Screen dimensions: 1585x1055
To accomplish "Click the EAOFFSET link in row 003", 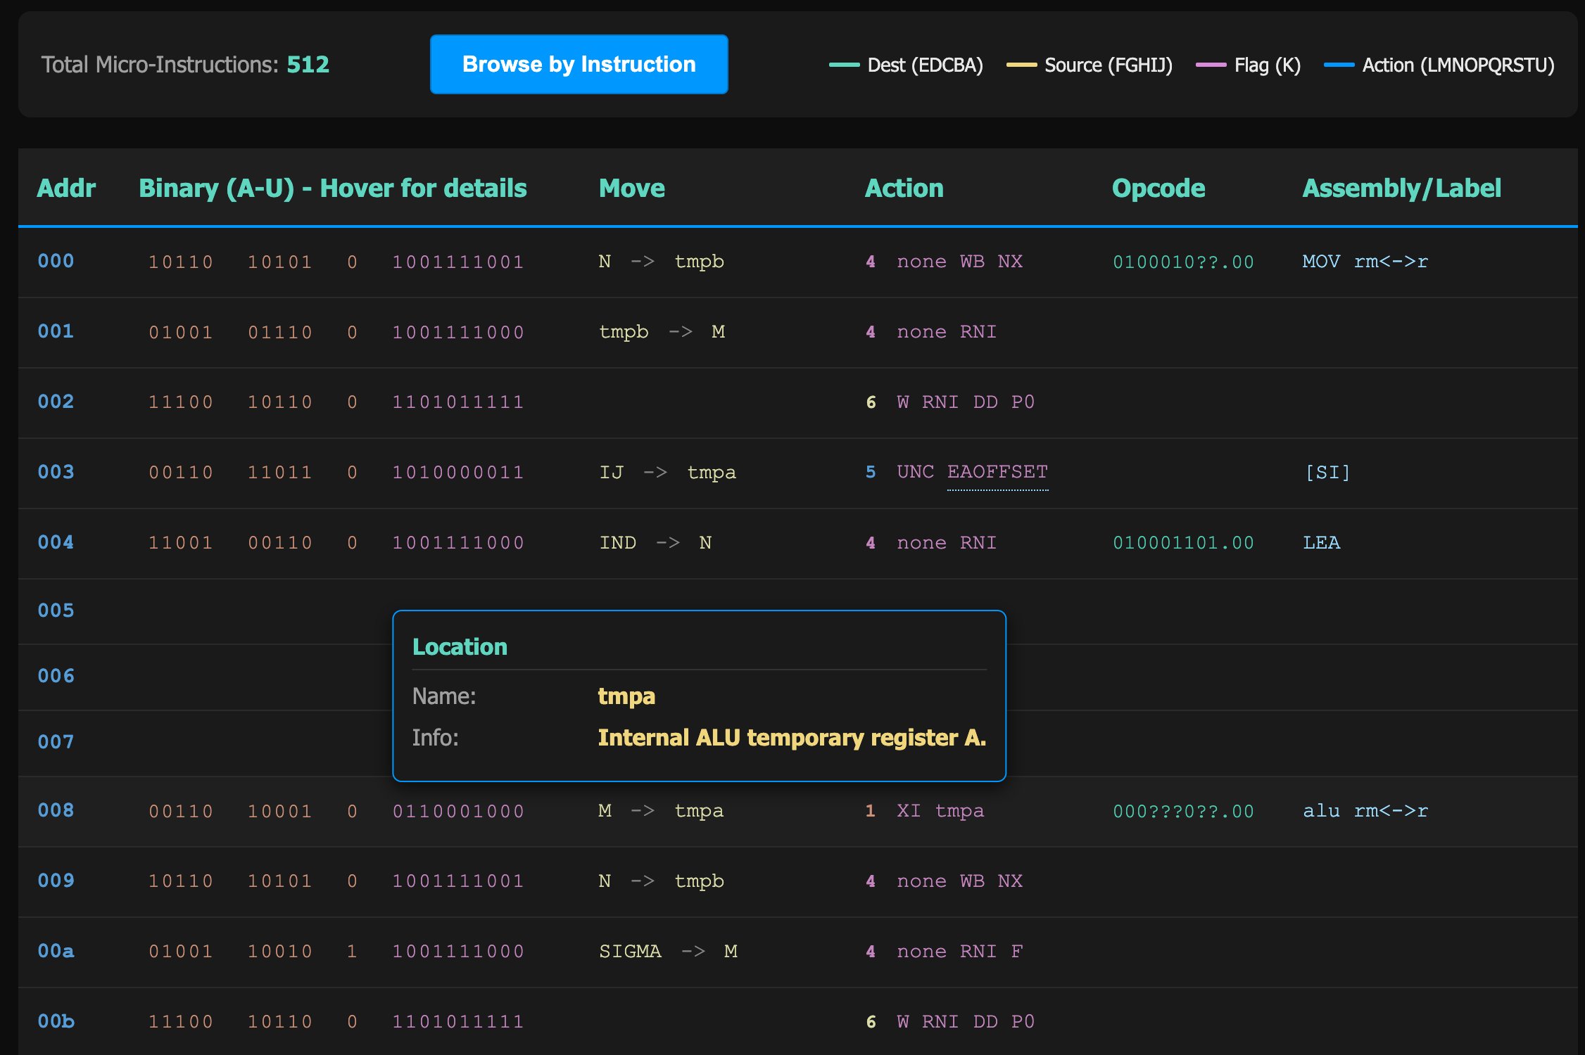I will [x=997, y=472].
